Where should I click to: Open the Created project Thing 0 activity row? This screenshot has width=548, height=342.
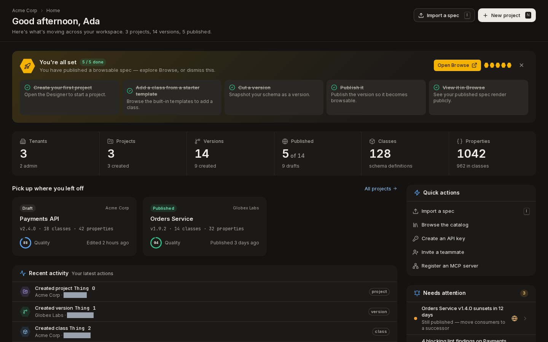point(205,291)
